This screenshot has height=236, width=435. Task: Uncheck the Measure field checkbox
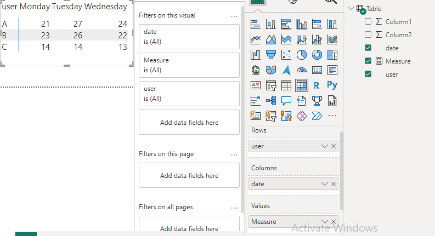point(368,61)
